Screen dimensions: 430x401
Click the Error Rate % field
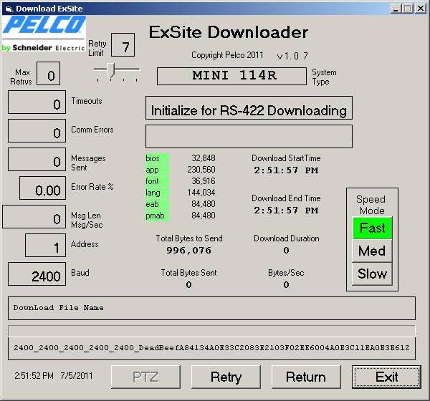point(42,188)
